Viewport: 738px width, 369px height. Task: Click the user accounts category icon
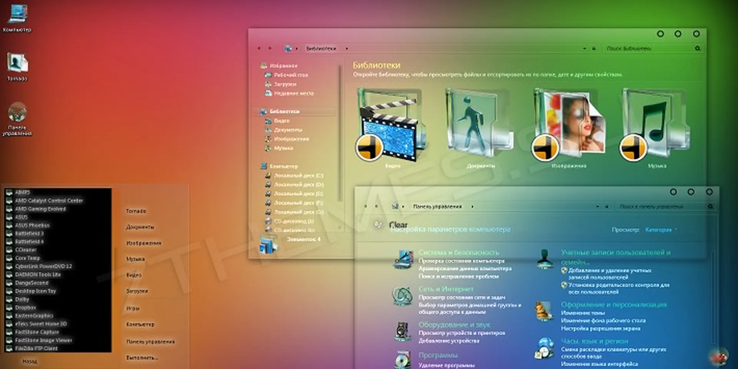tap(545, 259)
